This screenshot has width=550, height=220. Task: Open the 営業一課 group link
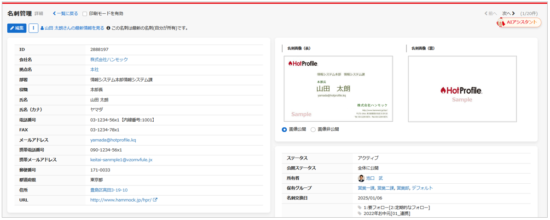(x=366, y=188)
